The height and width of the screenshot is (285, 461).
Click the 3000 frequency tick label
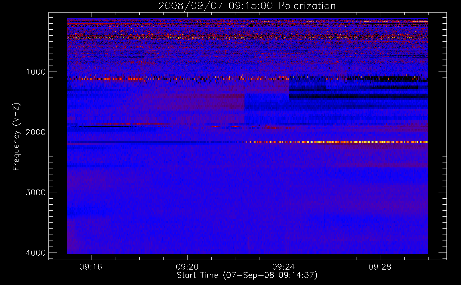[36, 192]
